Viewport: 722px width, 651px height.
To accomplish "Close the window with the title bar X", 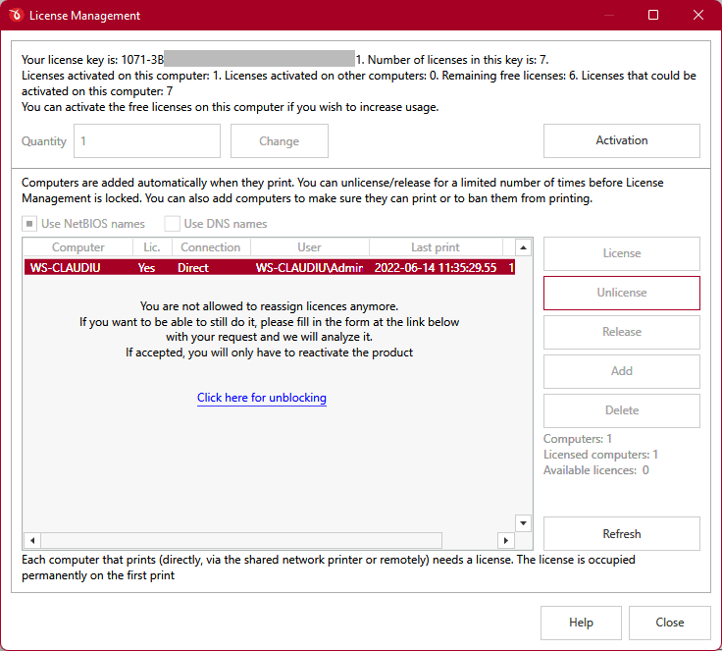I will [698, 15].
